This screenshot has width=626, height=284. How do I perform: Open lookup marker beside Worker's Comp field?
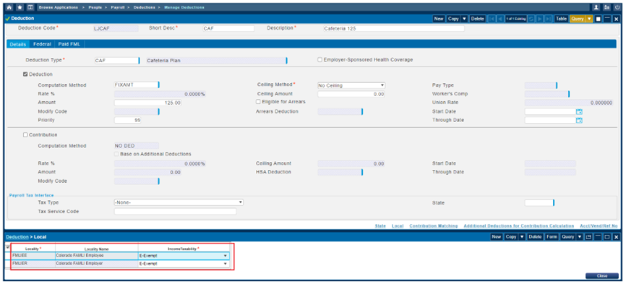point(569,94)
